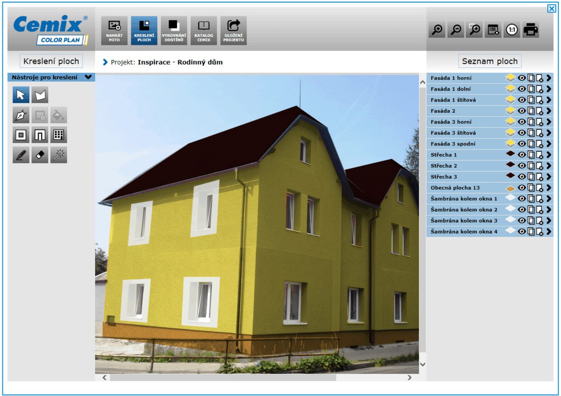Screen dimensions: 561x396
Task: Select the Střecha 2 list row name
Action: [x=444, y=166]
